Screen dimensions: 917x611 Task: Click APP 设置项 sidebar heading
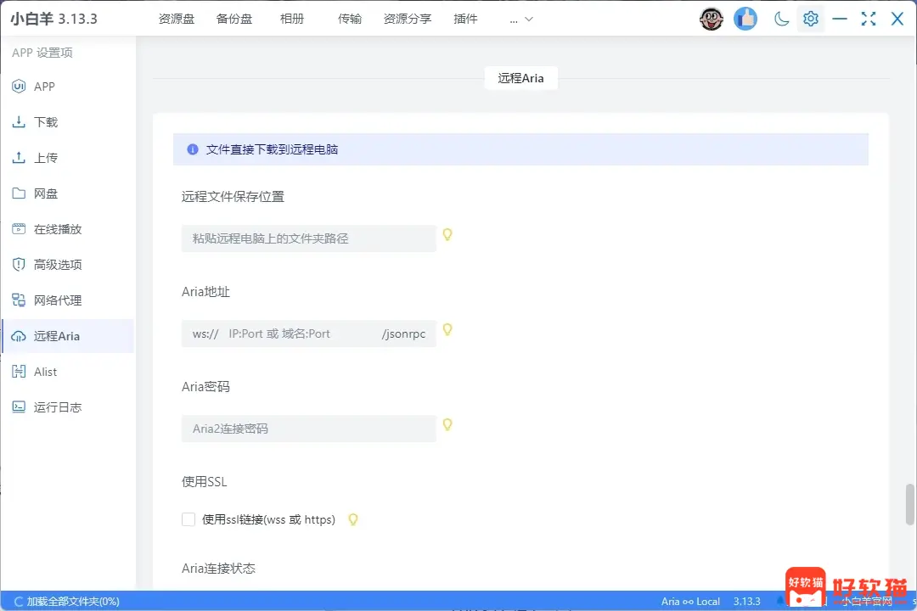[x=42, y=53]
